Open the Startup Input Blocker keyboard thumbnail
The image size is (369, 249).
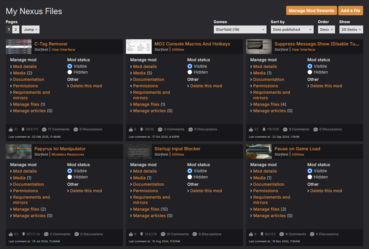tap(139, 151)
